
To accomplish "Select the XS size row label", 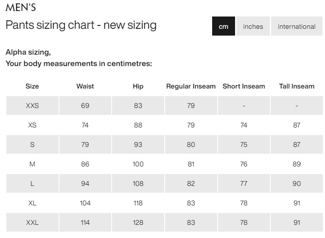I will (x=32, y=125).
